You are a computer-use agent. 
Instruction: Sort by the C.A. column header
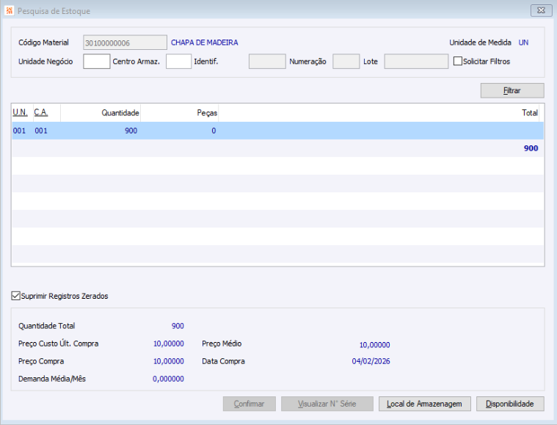(46, 112)
